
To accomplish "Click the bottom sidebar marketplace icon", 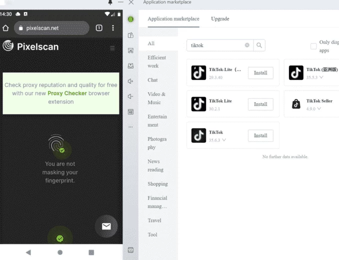I will point(130,250).
